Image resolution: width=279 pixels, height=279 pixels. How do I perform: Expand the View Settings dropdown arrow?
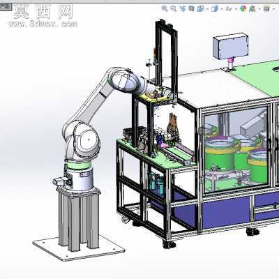(273, 9)
